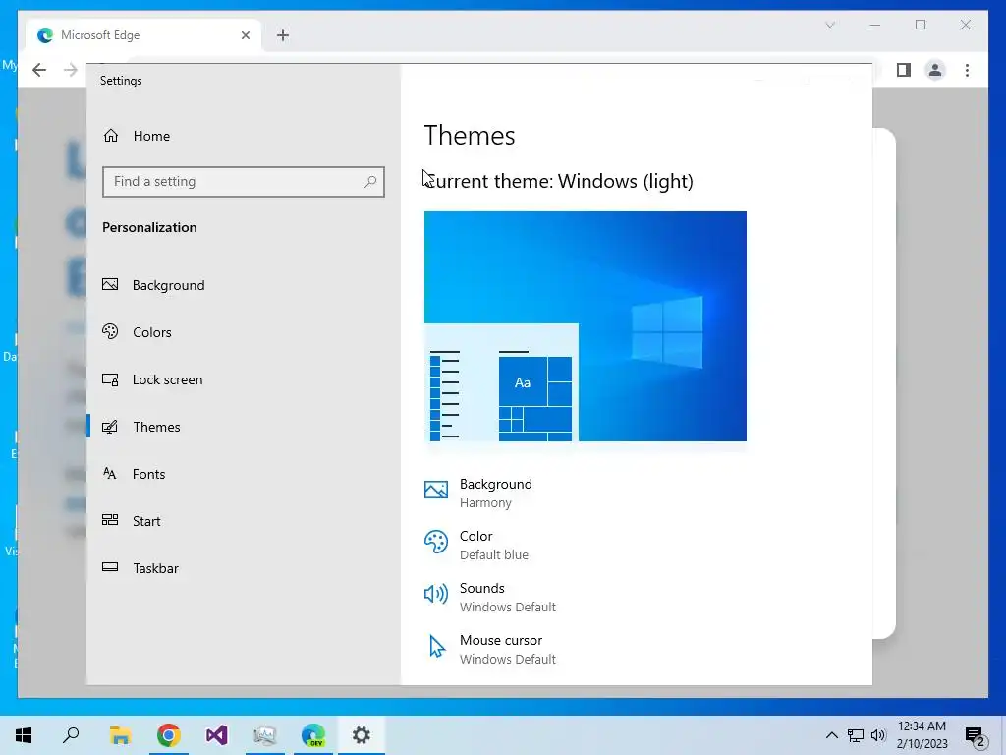1006x755 pixels.
Task: Select the Start tiles icon in sidebar
Action: click(110, 521)
